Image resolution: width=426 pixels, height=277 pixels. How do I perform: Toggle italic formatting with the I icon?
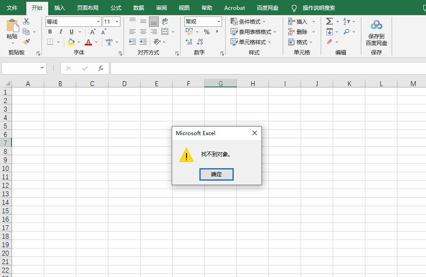point(61,32)
